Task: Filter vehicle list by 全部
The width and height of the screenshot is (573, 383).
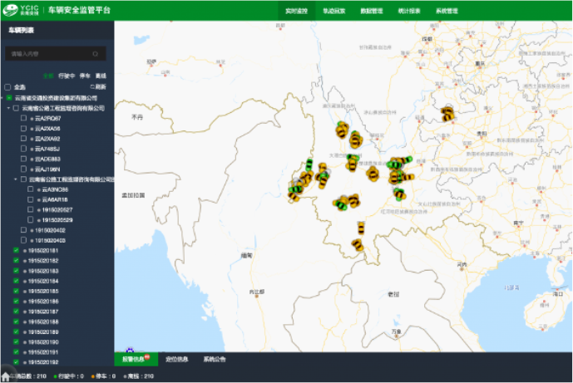Action: click(48, 76)
